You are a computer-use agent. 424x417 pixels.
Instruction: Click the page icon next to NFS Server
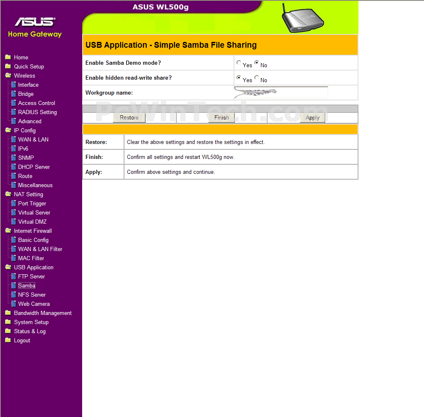(x=14, y=295)
